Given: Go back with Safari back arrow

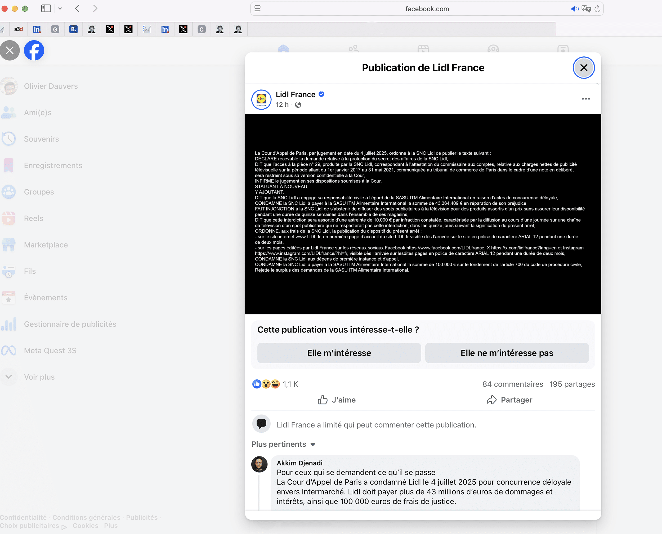Looking at the screenshot, I should tap(77, 9).
